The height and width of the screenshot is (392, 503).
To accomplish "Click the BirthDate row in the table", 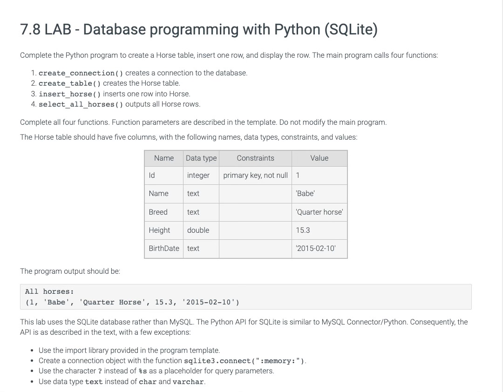I will point(163,248).
